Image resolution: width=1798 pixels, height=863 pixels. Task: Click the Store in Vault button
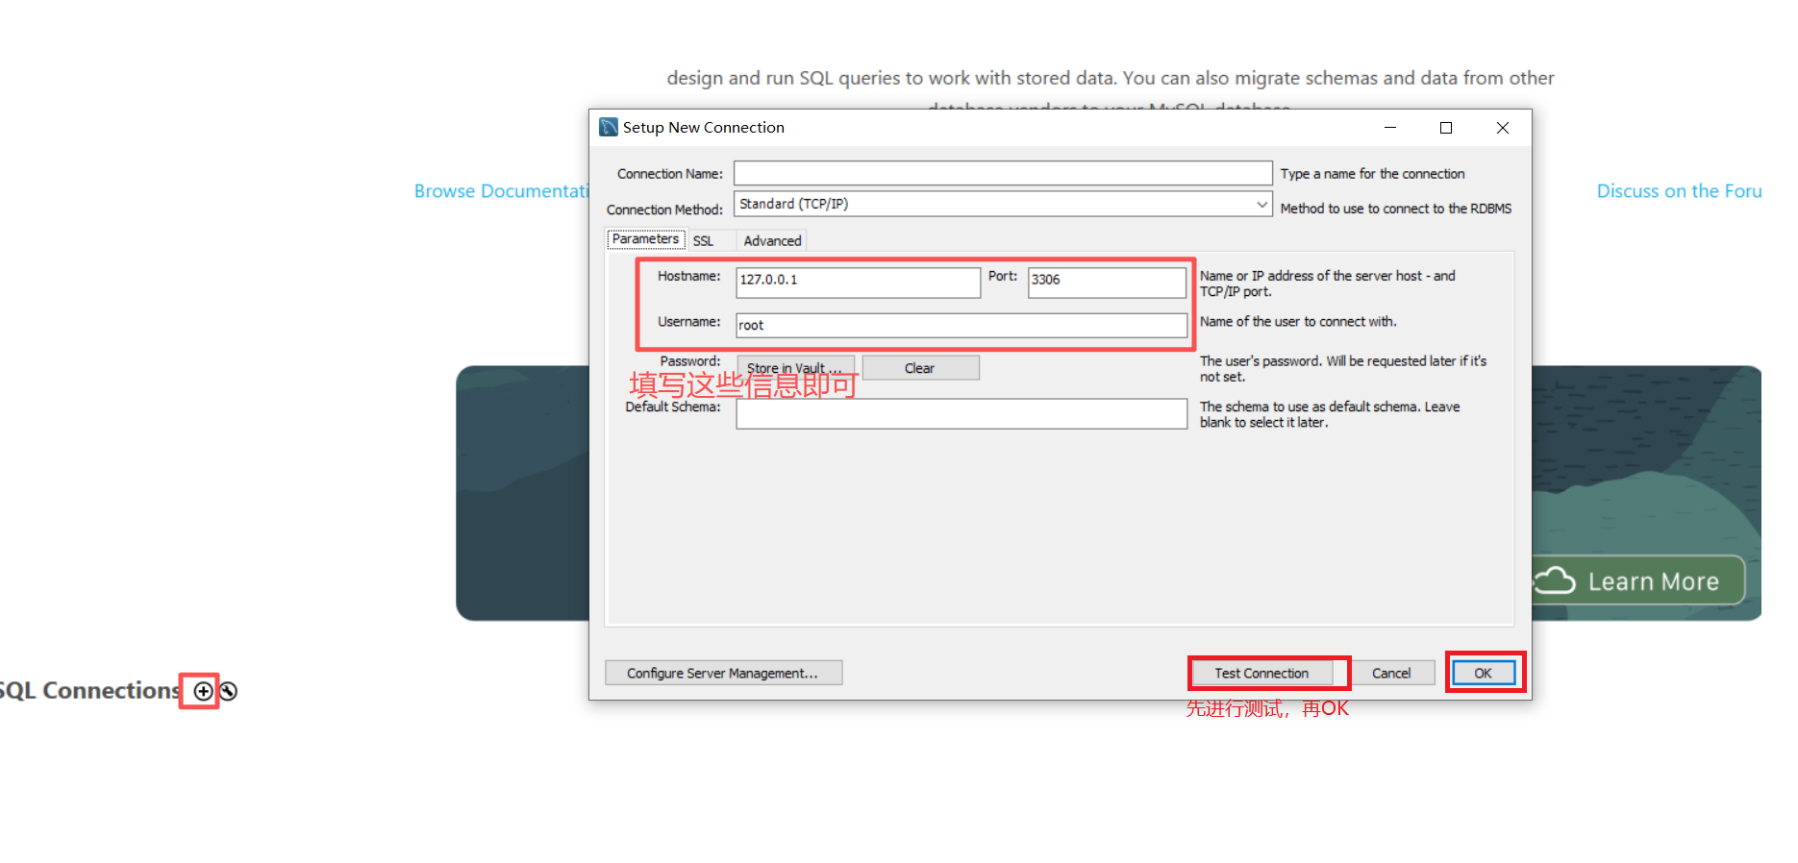pyautogui.click(x=795, y=368)
